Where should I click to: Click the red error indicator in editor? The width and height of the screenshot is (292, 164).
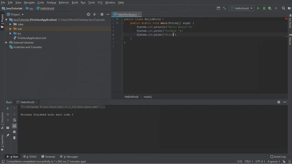click(286, 19)
